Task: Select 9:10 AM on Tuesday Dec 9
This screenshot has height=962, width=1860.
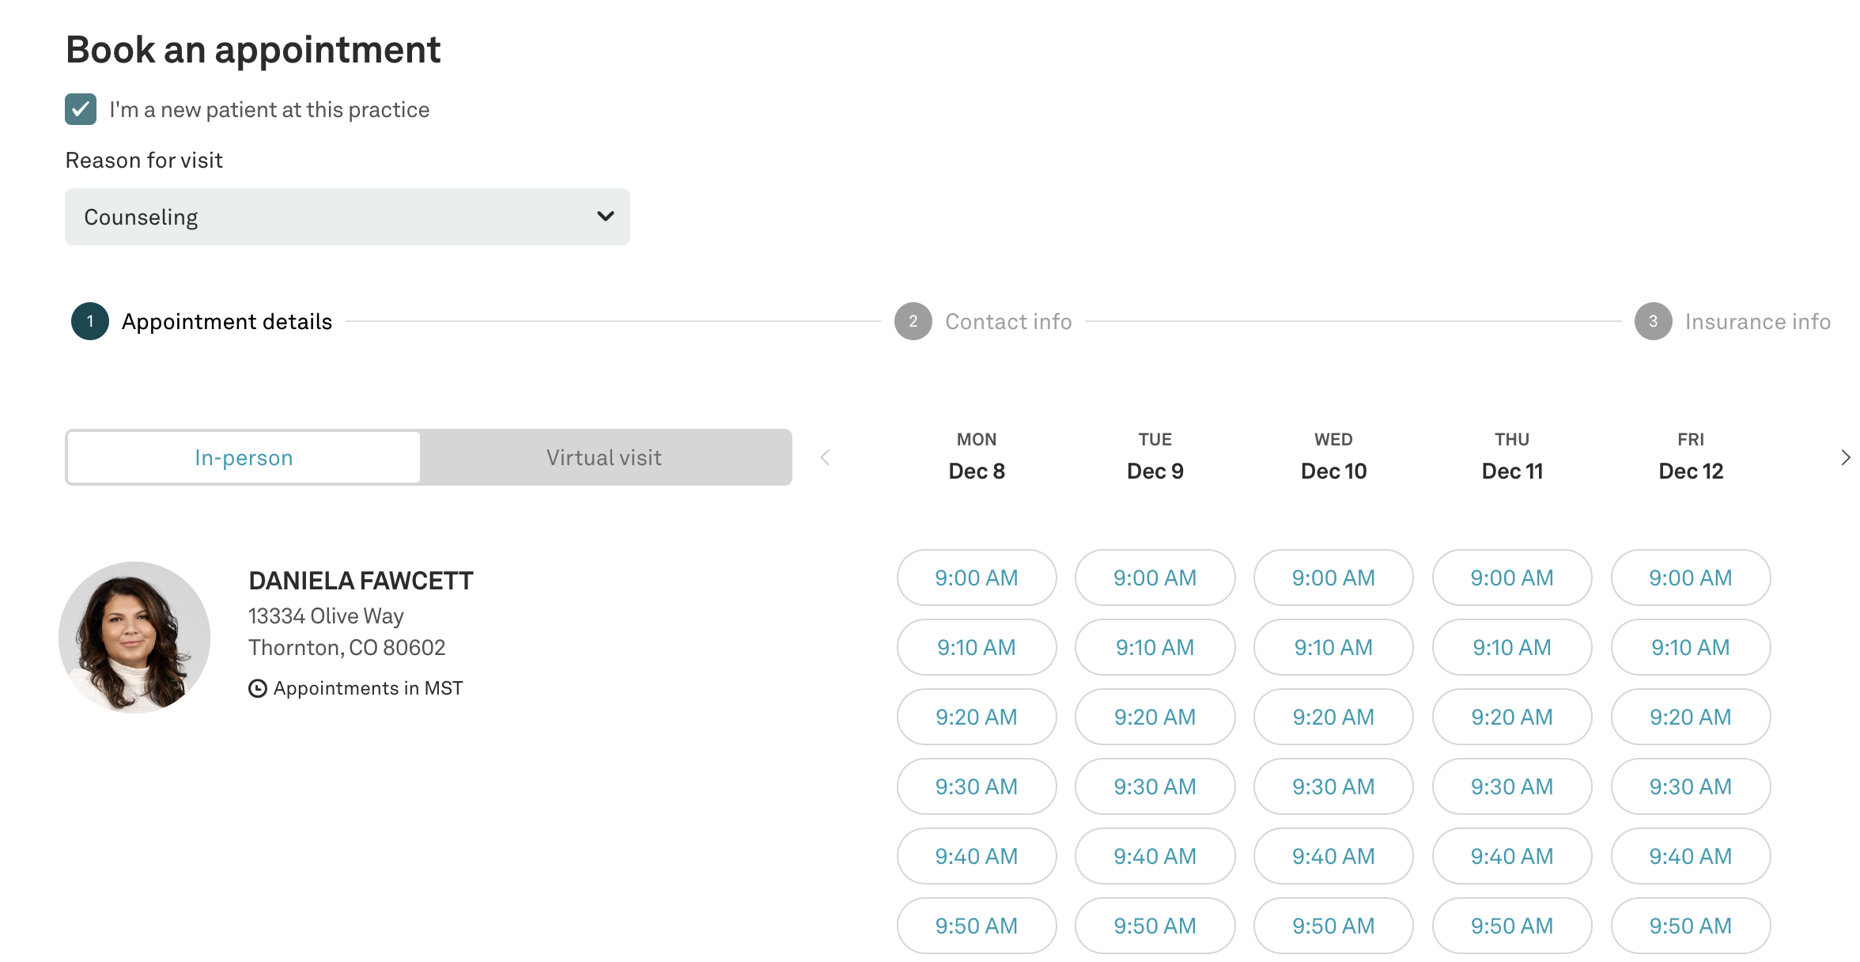Action: (1155, 647)
